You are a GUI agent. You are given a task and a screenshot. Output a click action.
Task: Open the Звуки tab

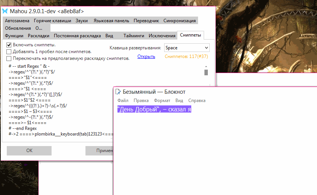pos(82,21)
